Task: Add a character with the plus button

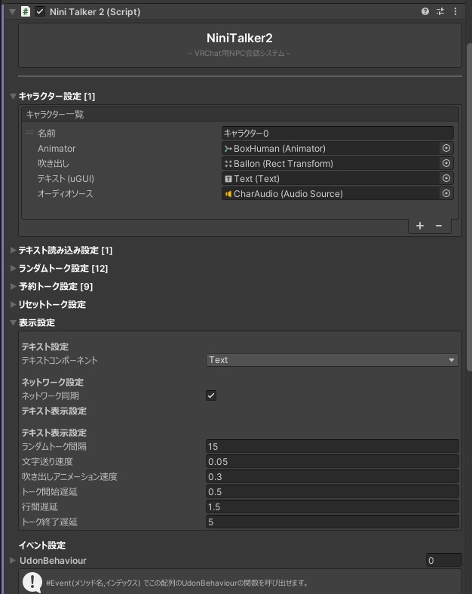Action: [x=420, y=226]
